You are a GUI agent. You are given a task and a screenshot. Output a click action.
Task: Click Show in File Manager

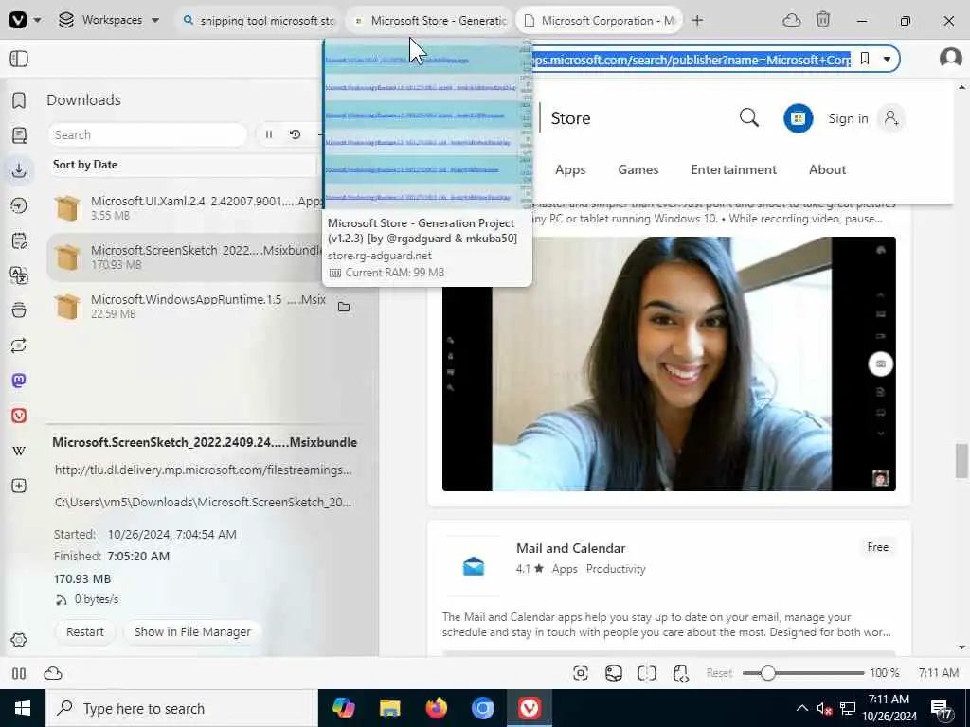(x=192, y=631)
